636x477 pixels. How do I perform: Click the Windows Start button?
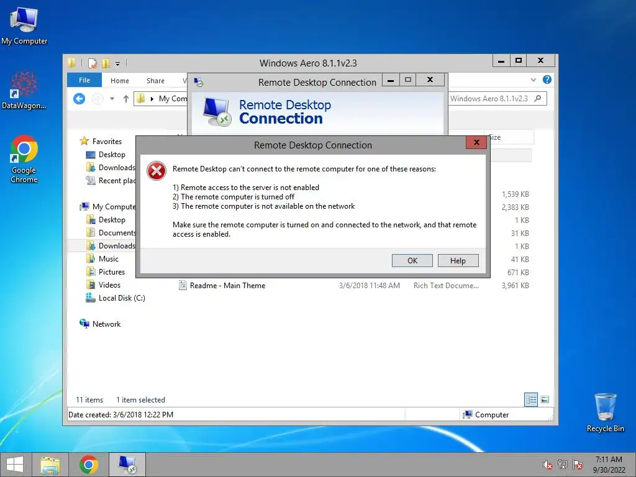point(15,465)
